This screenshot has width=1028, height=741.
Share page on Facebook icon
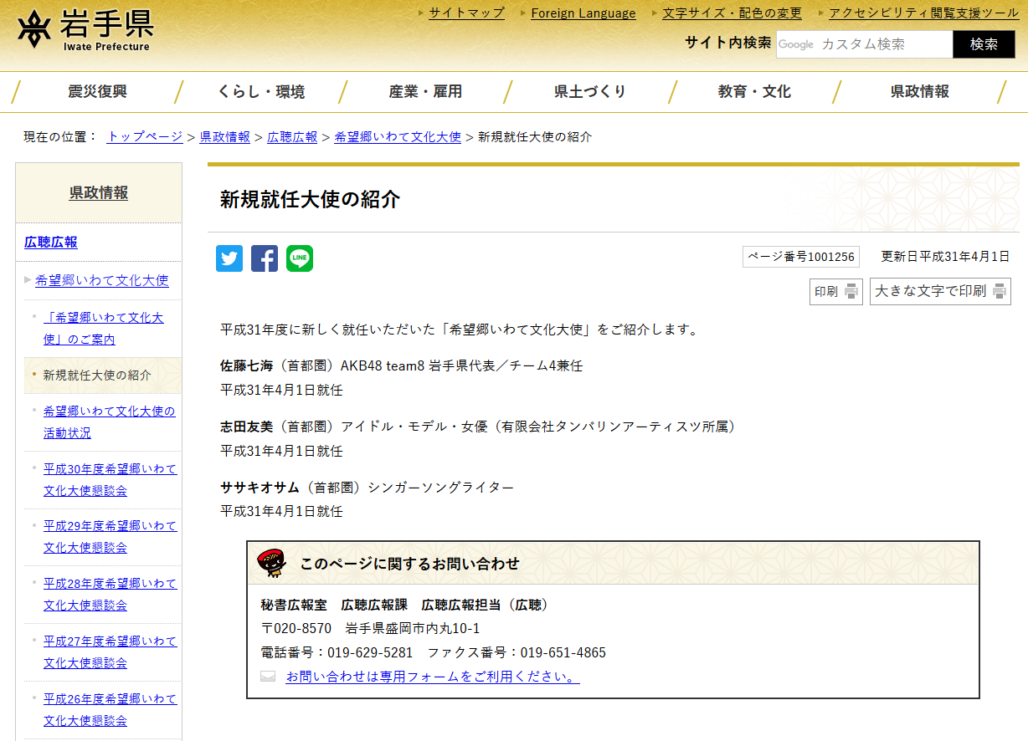tap(265, 258)
